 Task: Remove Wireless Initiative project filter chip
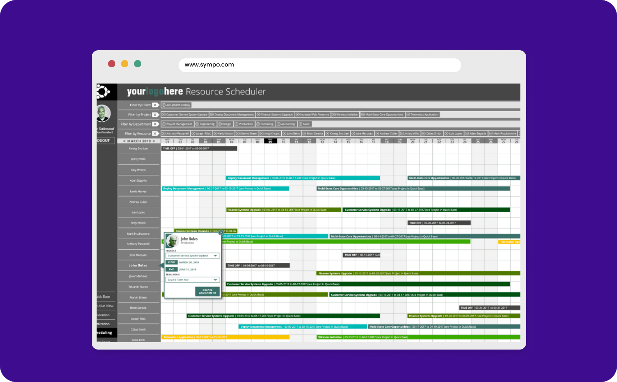point(334,115)
